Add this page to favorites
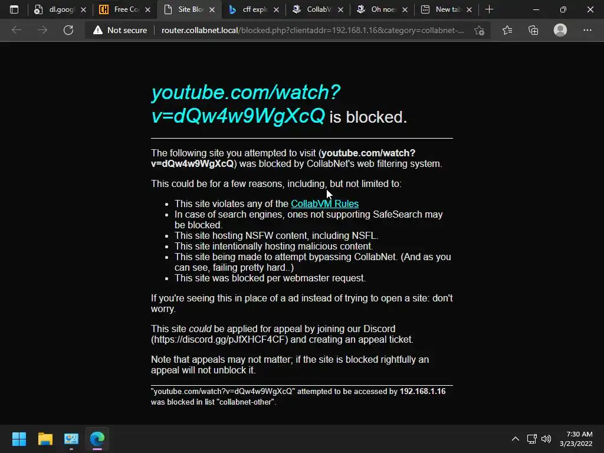The height and width of the screenshot is (453, 604). coord(479,30)
